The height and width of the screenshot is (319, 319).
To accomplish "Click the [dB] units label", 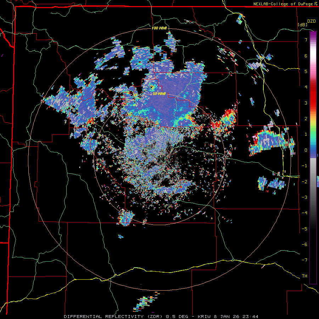I will [x=302, y=24].
